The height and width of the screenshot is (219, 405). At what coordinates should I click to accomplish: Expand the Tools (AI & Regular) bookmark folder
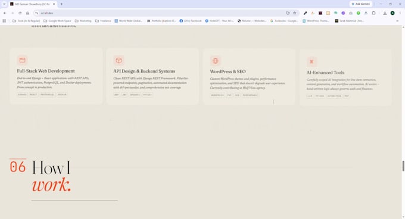(x=26, y=21)
